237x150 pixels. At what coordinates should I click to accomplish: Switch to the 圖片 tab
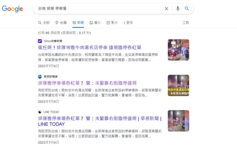click(95, 23)
